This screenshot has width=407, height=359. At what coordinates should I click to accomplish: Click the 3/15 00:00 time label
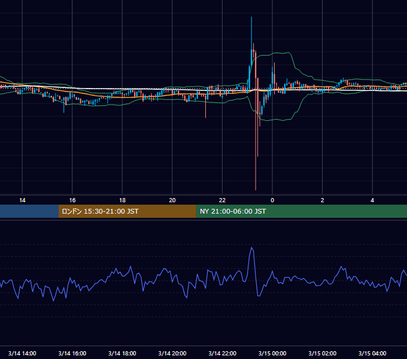pyautogui.click(x=272, y=353)
